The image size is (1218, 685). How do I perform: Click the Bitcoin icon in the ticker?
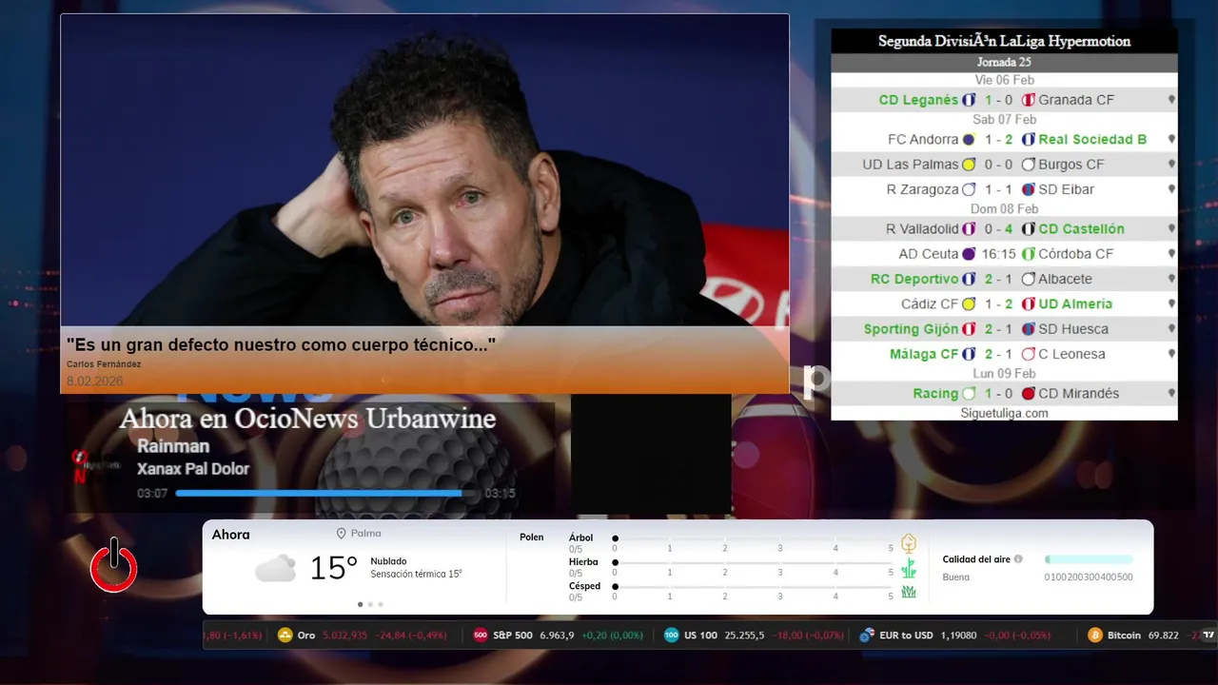pyautogui.click(x=1095, y=636)
